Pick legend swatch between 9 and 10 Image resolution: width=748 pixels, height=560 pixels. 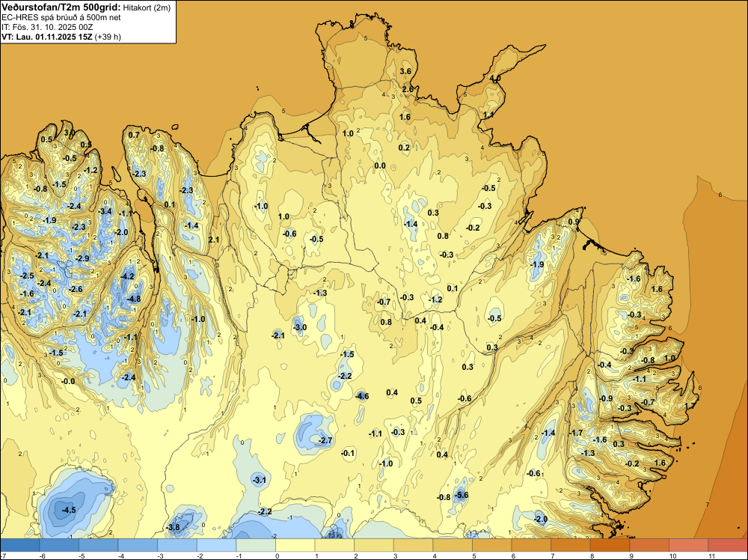coord(649,545)
